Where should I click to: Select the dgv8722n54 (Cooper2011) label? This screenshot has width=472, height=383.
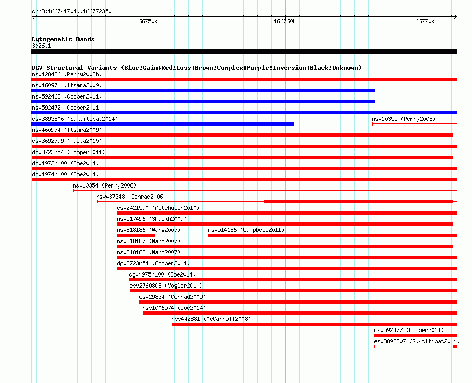[x=68, y=152]
